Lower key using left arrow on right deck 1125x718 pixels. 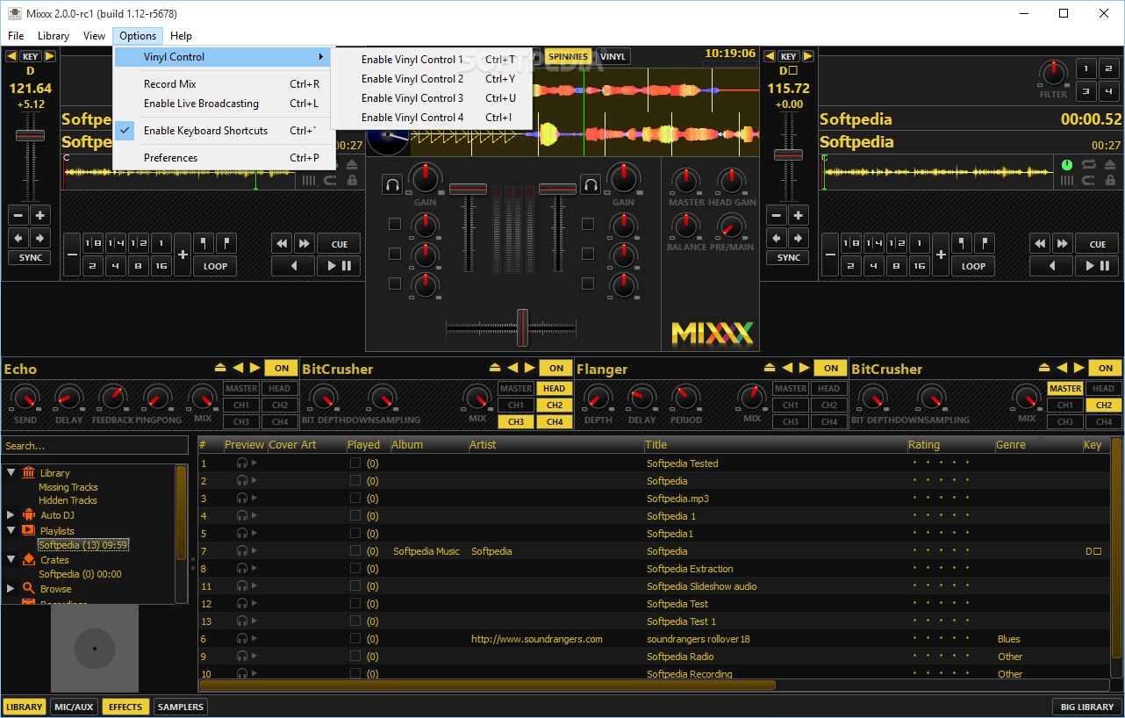click(x=770, y=56)
